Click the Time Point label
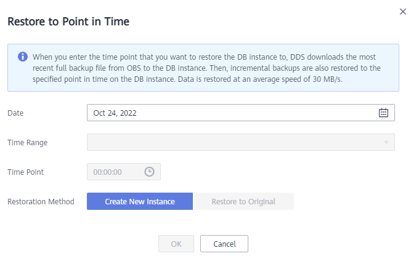 (25, 172)
